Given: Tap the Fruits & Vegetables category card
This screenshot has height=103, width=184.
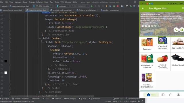Looking at the screenshot, I should (163, 62).
